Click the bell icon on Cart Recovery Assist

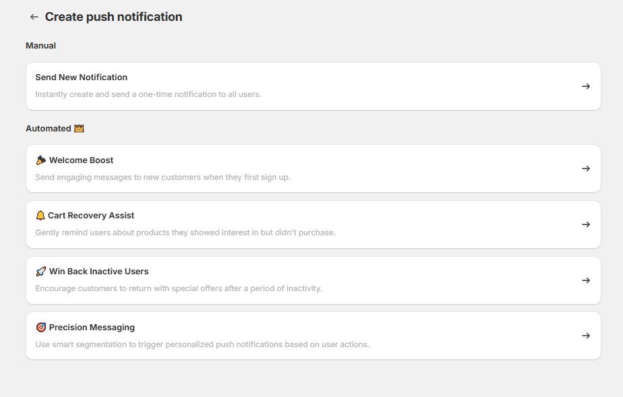(x=40, y=215)
